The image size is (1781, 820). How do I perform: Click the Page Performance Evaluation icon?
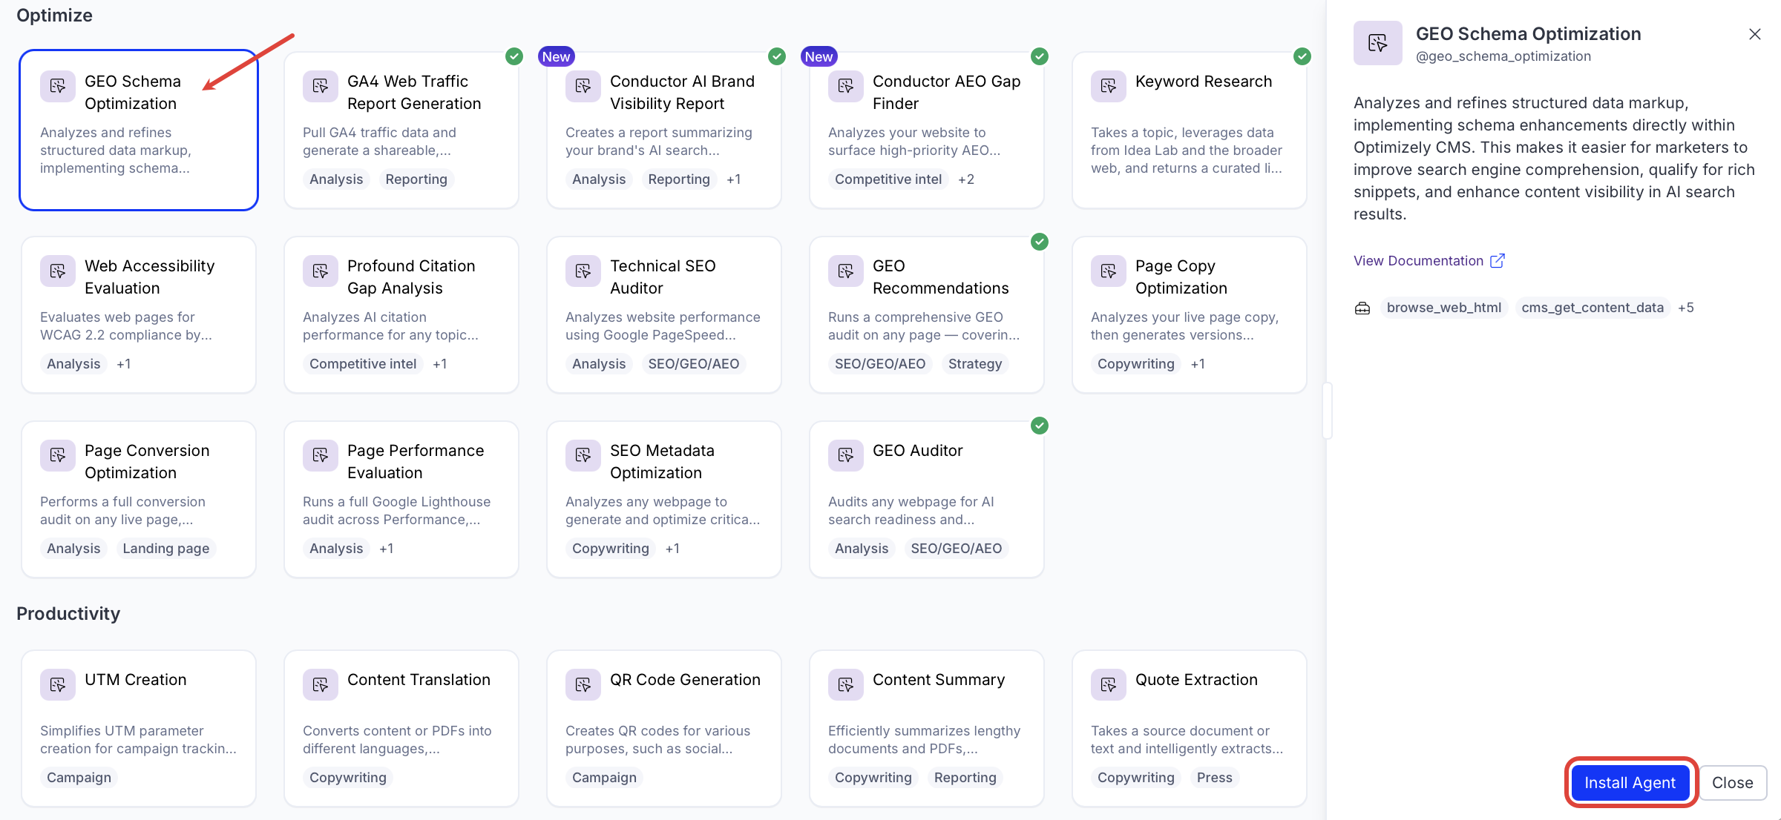(320, 455)
